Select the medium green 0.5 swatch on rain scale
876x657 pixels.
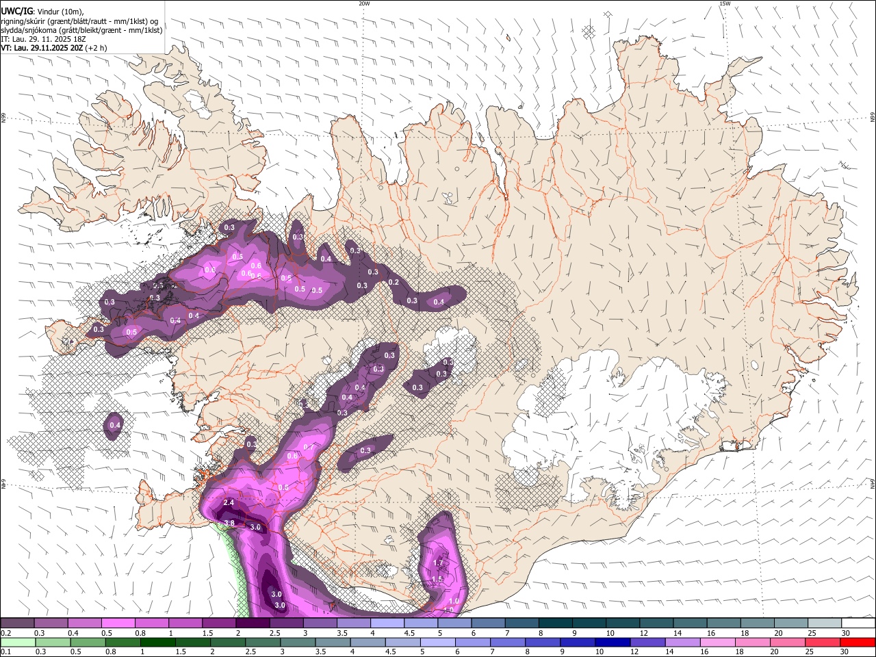(x=88, y=642)
